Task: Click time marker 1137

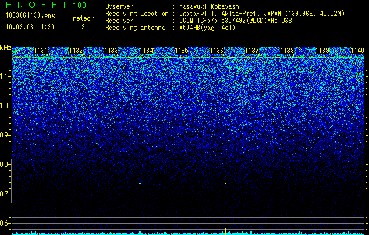Action: pyautogui.click(x=252, y=51)
